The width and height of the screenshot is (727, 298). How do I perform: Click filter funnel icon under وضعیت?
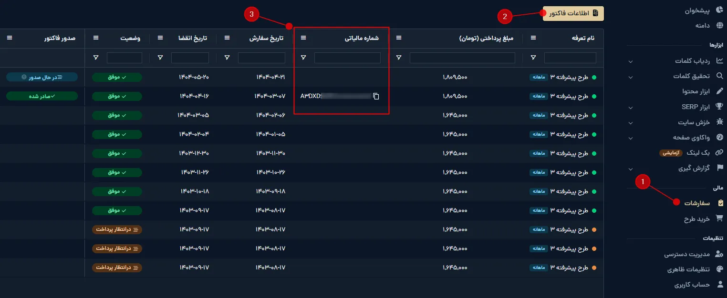pyautogui.click(x=96, y=58)
